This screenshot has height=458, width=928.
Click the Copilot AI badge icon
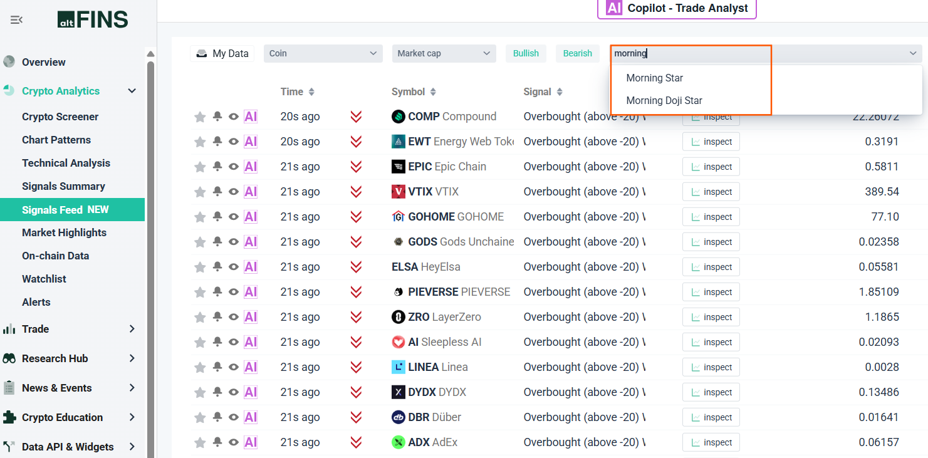[614, 8]
